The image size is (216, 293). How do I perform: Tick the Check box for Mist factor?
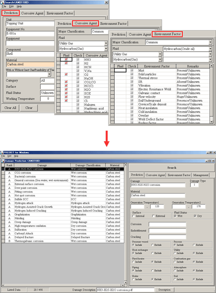pyautogui.click(x=132, y=70)
